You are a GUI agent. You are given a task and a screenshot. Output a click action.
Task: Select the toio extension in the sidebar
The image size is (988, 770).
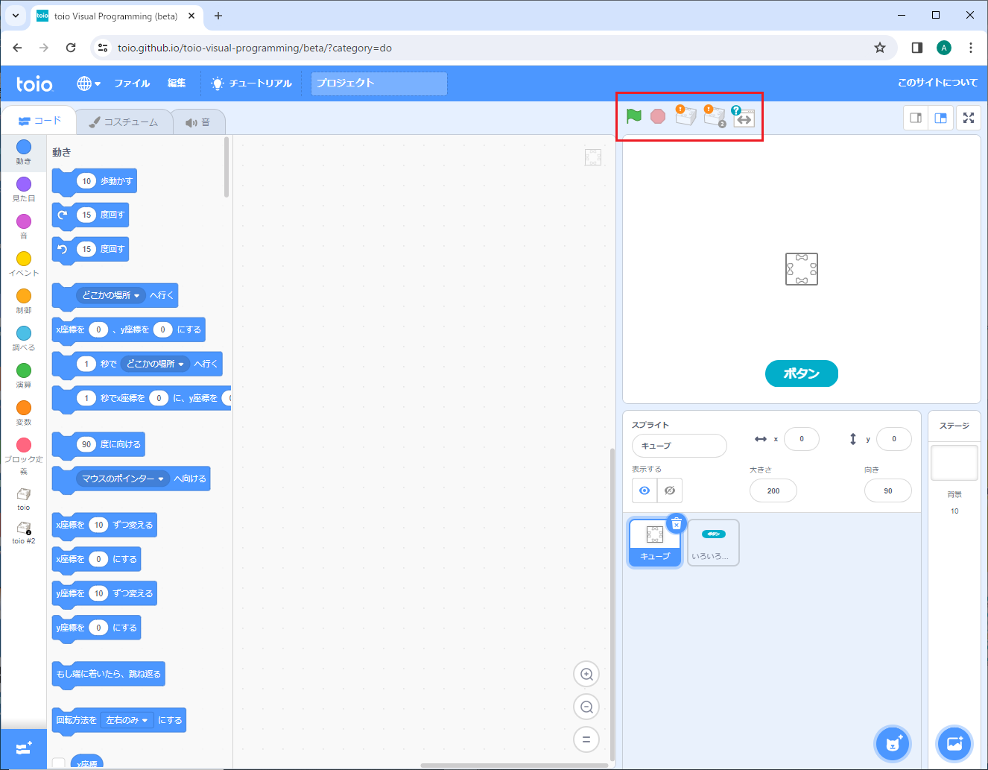coord(23,498)
